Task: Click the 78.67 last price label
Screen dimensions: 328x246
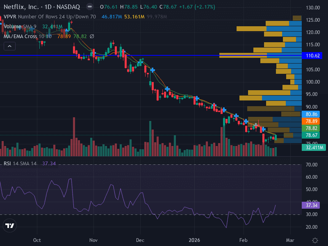Action: [311, 135]
